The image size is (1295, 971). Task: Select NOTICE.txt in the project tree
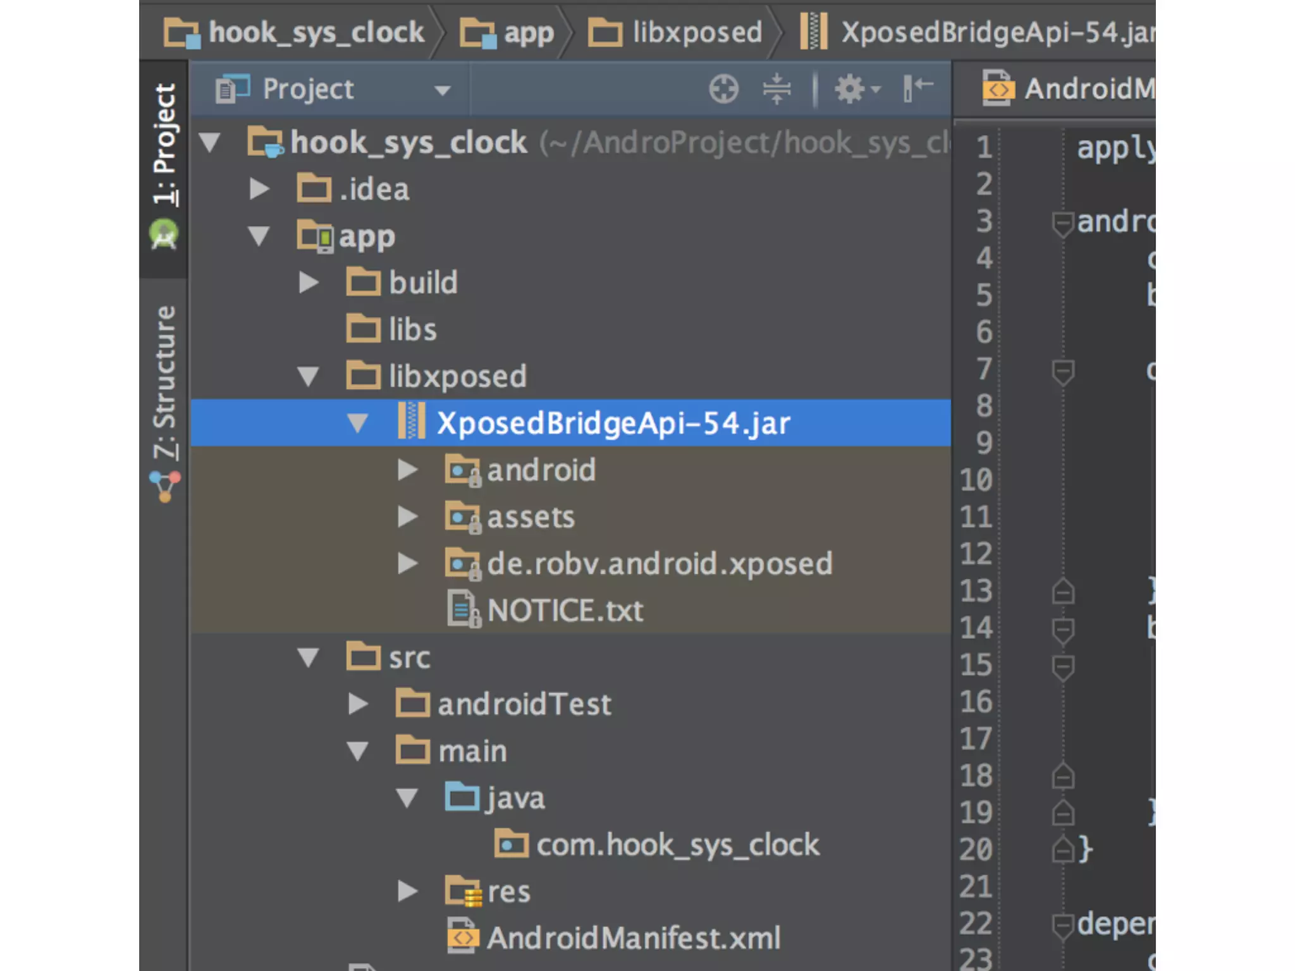click(x=565, y=611)
